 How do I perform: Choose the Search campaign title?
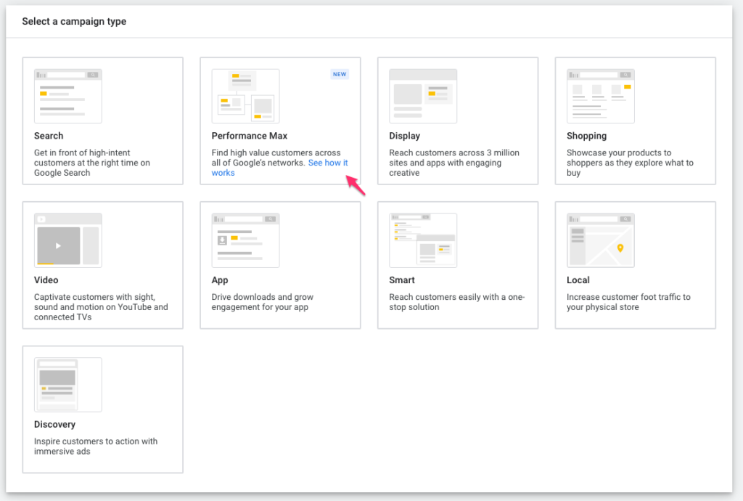(49, 136)
